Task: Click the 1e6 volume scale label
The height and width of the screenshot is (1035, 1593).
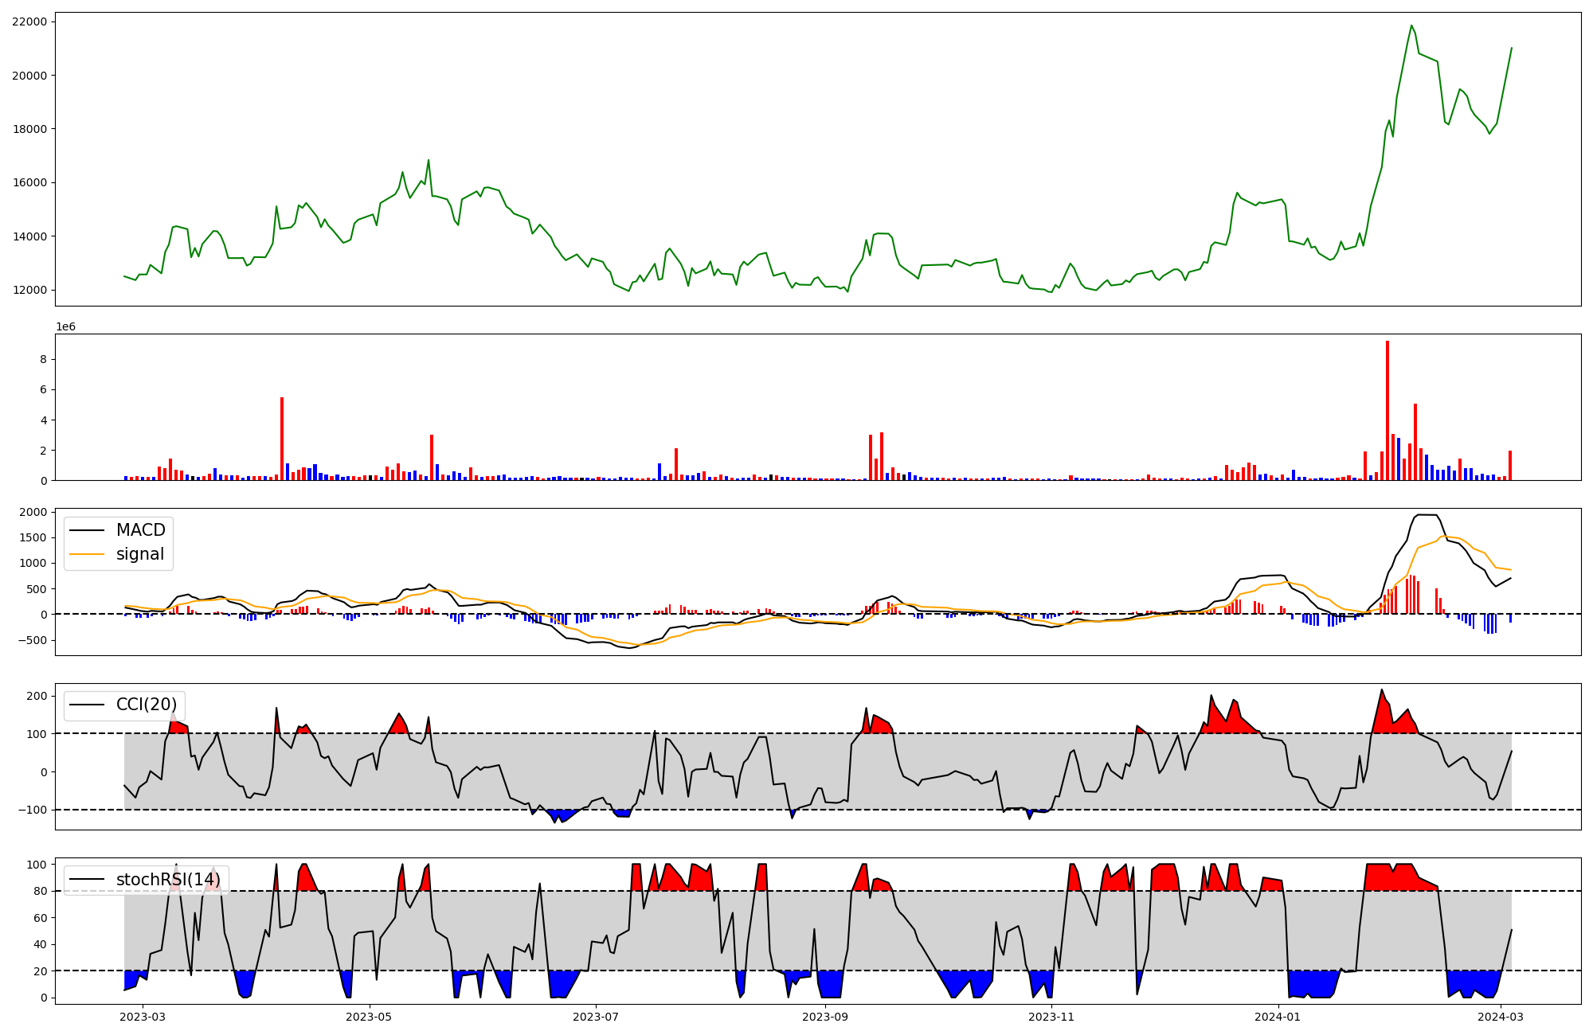Action: [65, 327]
